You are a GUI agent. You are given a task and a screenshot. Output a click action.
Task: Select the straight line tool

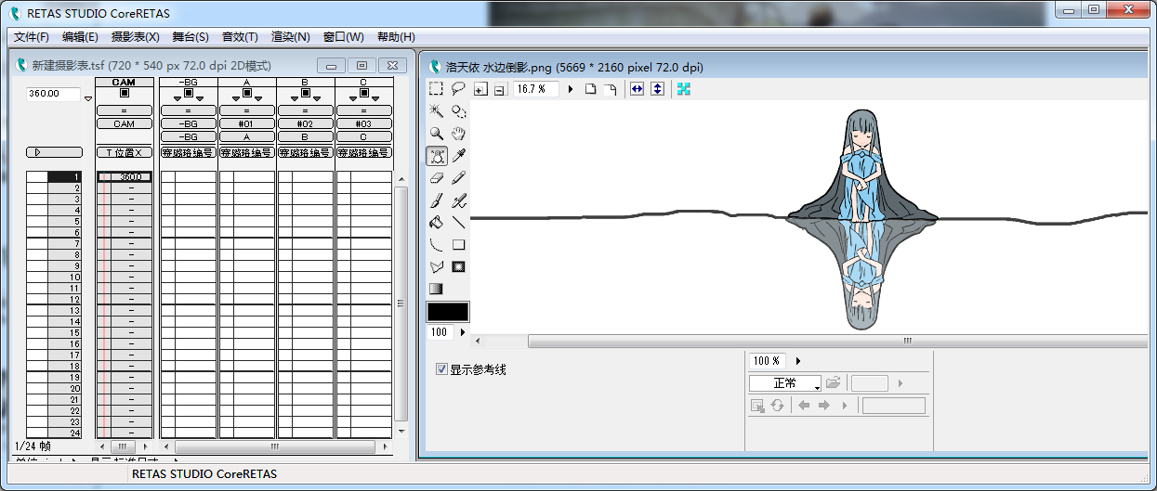click(x=458, y=223)
